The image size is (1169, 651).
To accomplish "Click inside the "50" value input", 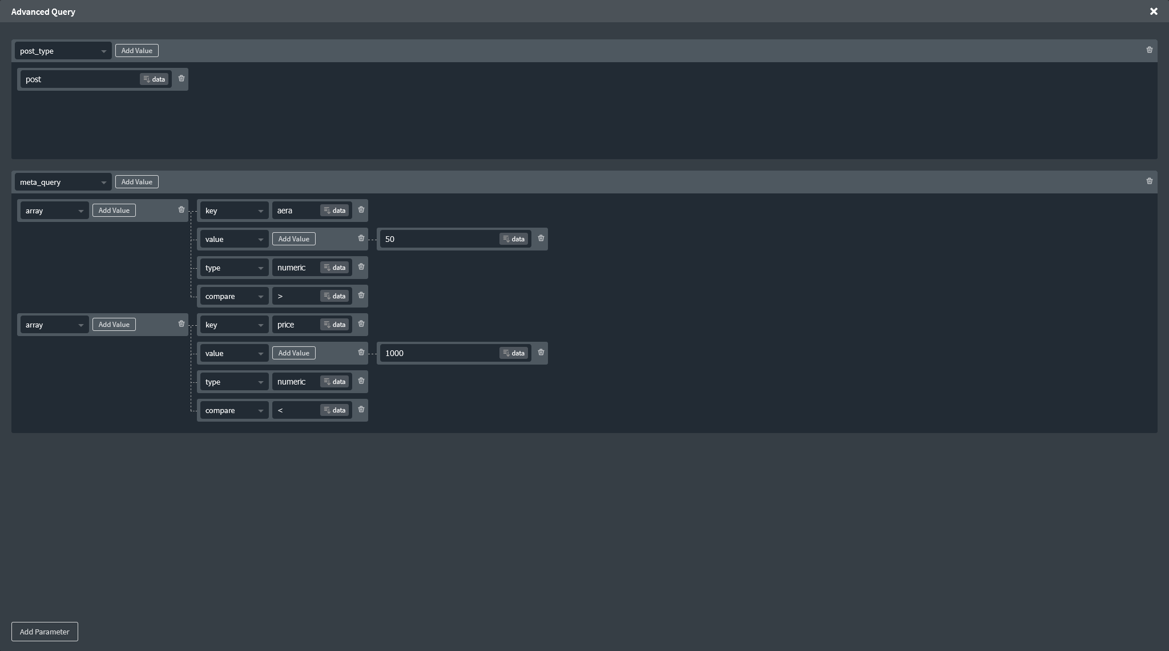I will 440,239.
